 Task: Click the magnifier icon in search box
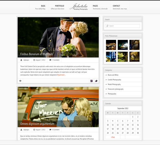[107, 26]
